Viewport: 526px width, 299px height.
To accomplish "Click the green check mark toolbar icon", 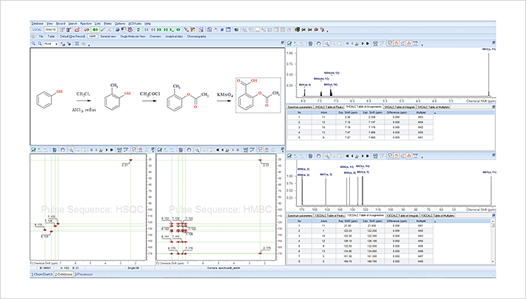I will click(102, 30).
